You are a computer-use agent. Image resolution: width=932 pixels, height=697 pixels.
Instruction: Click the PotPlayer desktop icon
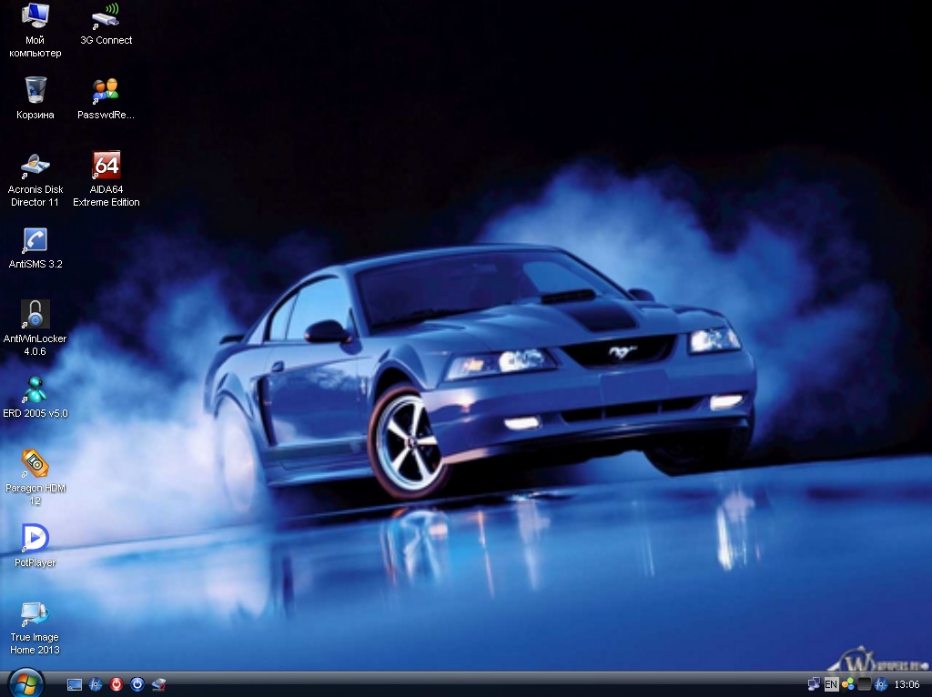pos(35,539)
